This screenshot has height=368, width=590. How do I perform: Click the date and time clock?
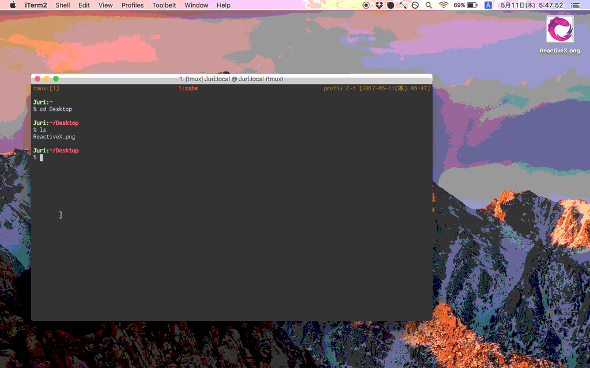(532, 5)
